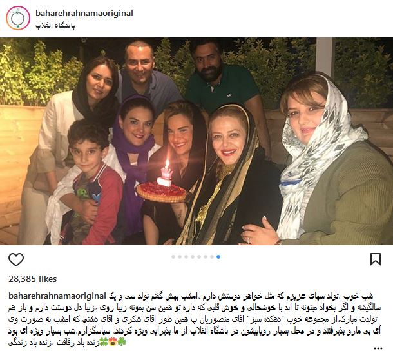Viewport: 393px width, 351px height.
Task: Select the seventh carousel dot indicator
Action: pos(212,257)
